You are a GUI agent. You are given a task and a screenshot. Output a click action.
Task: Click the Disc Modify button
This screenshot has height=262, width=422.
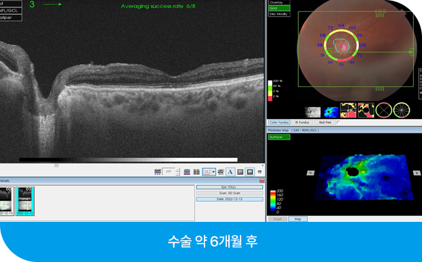[x=279, y=14]
